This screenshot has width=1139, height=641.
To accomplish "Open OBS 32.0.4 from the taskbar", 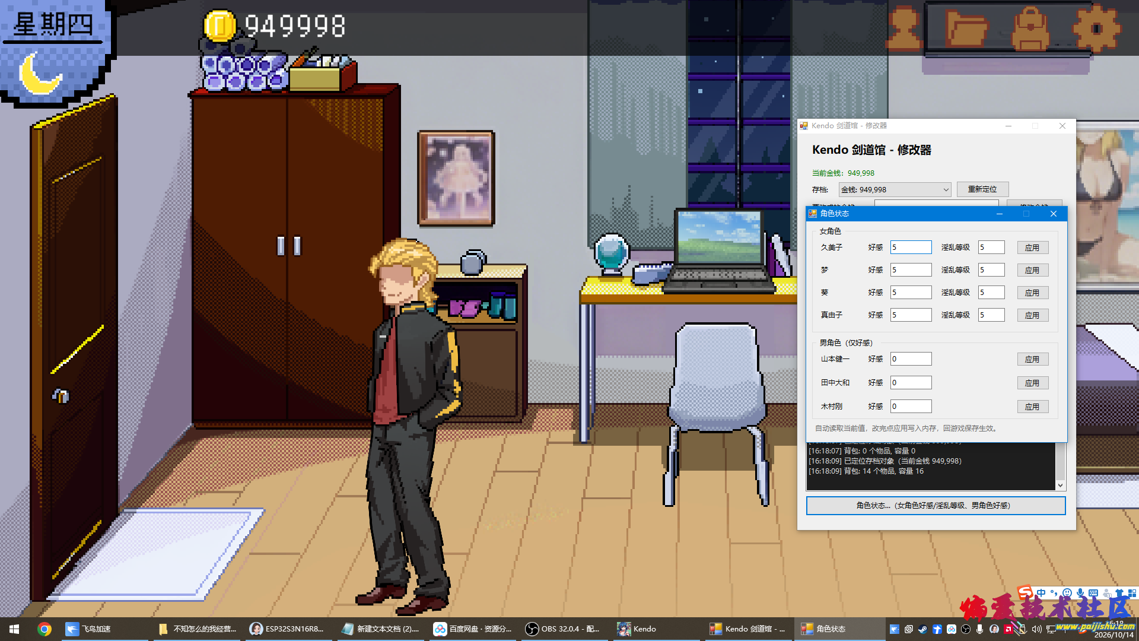I will tap(564, 629).
